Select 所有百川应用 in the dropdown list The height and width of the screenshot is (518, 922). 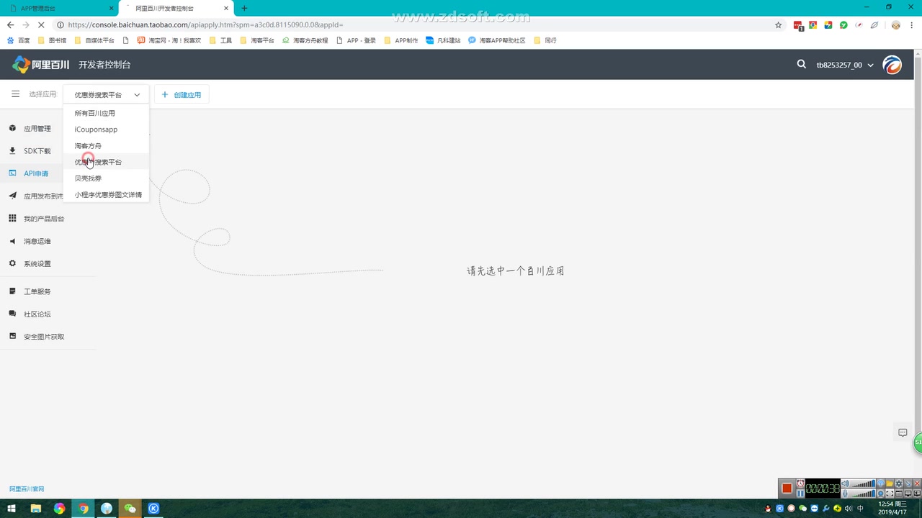coord(106,113)
